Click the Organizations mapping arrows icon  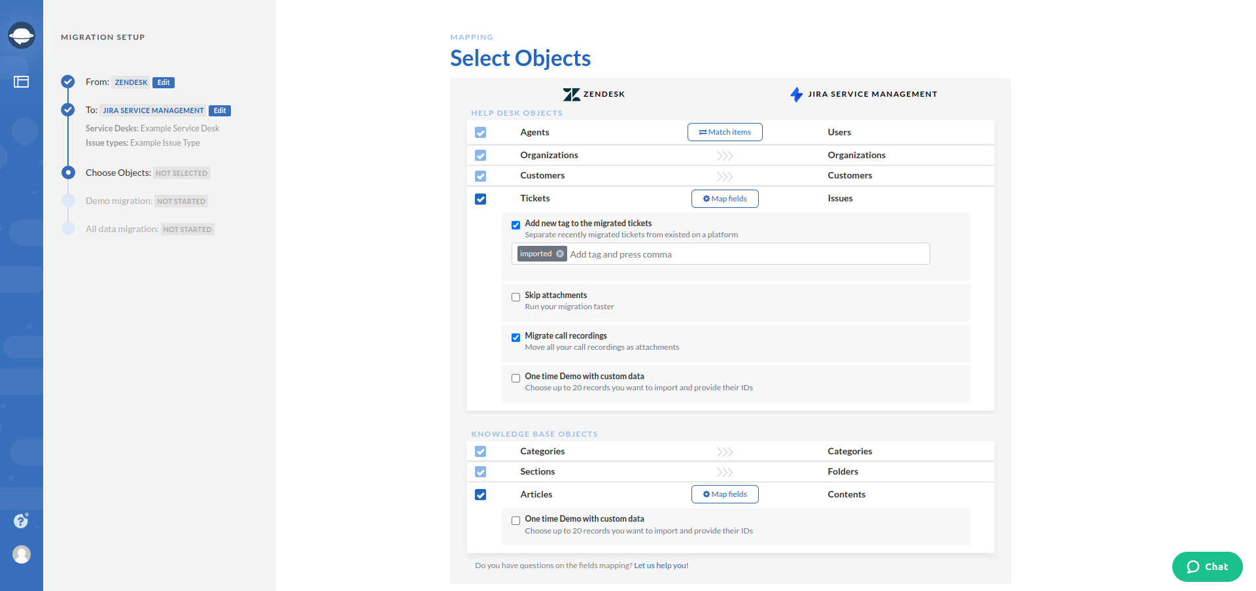(x=724, y=156)
